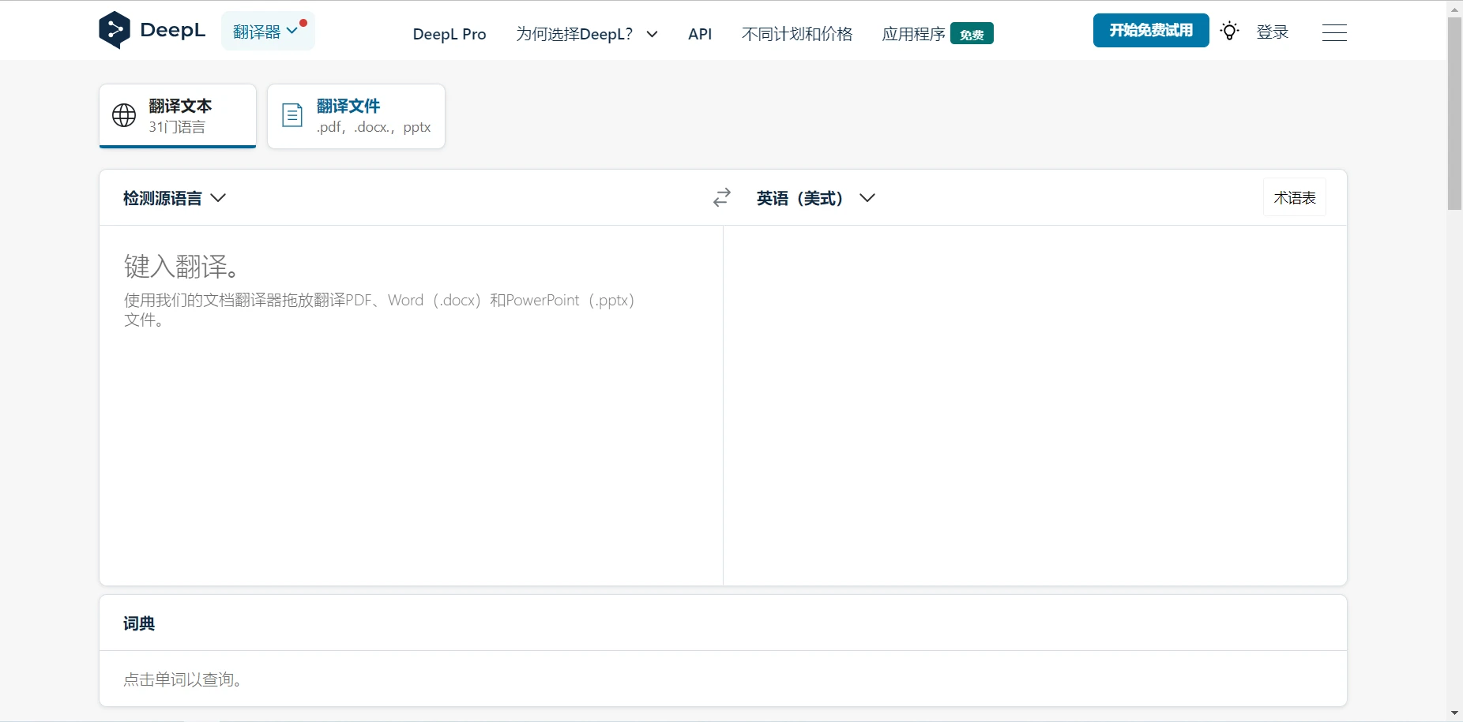Click the 登录 login link
The width and height of the screenshot is (1463, 722).
(x=1272, y=32)
